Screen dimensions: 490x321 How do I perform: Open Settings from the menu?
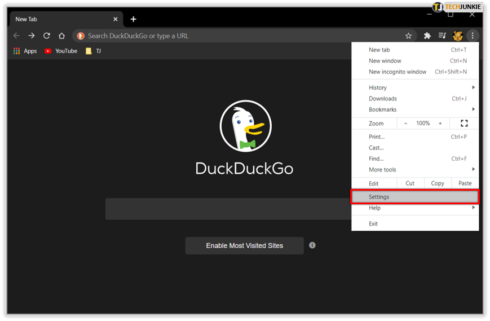(x=415, y=197)
